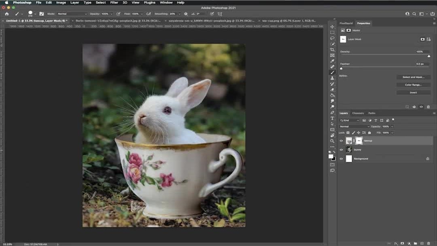Delete the mask using the Properties trash icon
437x246 pixels.
tap(428, 107)
